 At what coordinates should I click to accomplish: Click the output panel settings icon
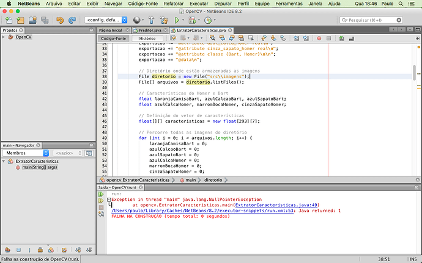(101, 214)
